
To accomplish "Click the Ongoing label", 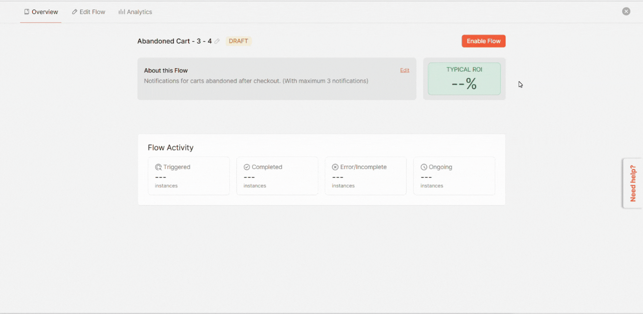I will pos(441,167).
